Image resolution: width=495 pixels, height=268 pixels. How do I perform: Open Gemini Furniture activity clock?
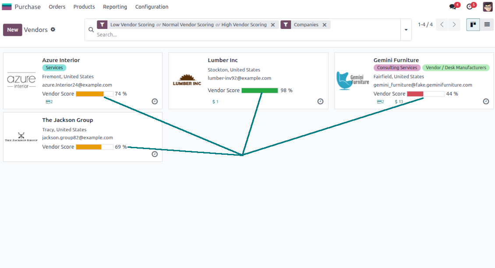click(x=486, y=101)
